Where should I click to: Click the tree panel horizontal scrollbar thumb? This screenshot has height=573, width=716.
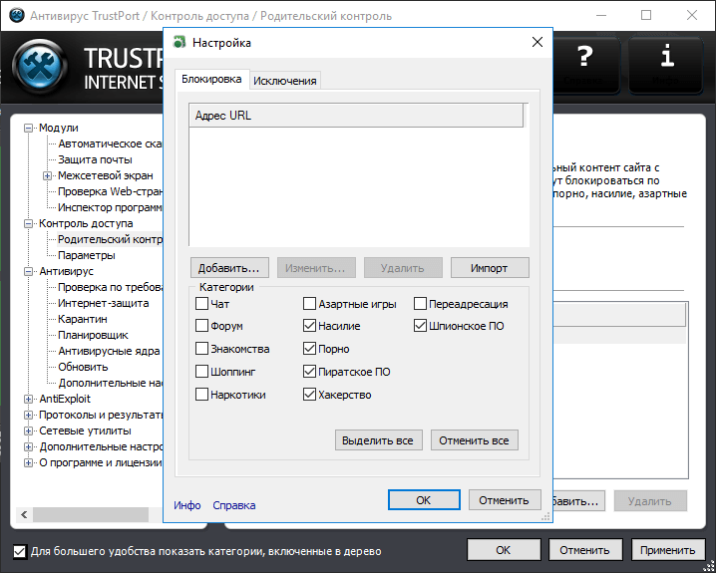point(91,514)
